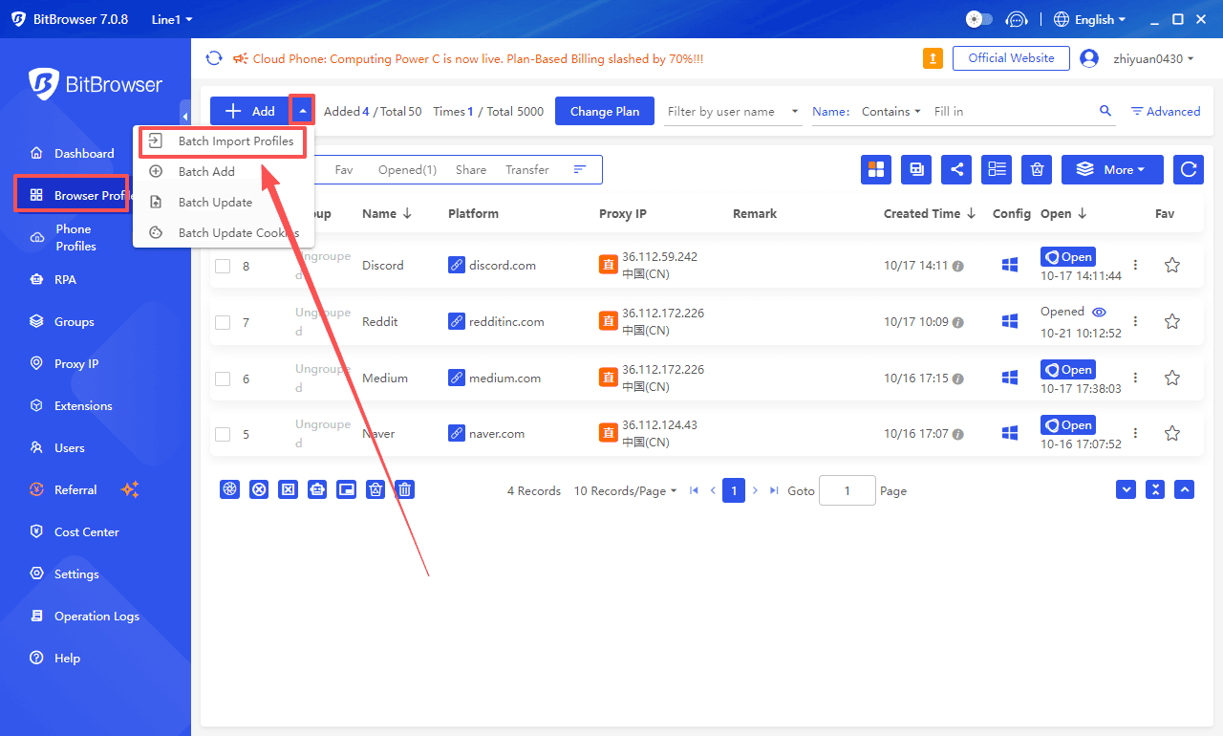Viewport: 1223px width, 736px height.
Task: Click the Windows config icon for Discord profile
Action: coord(1009,265)
